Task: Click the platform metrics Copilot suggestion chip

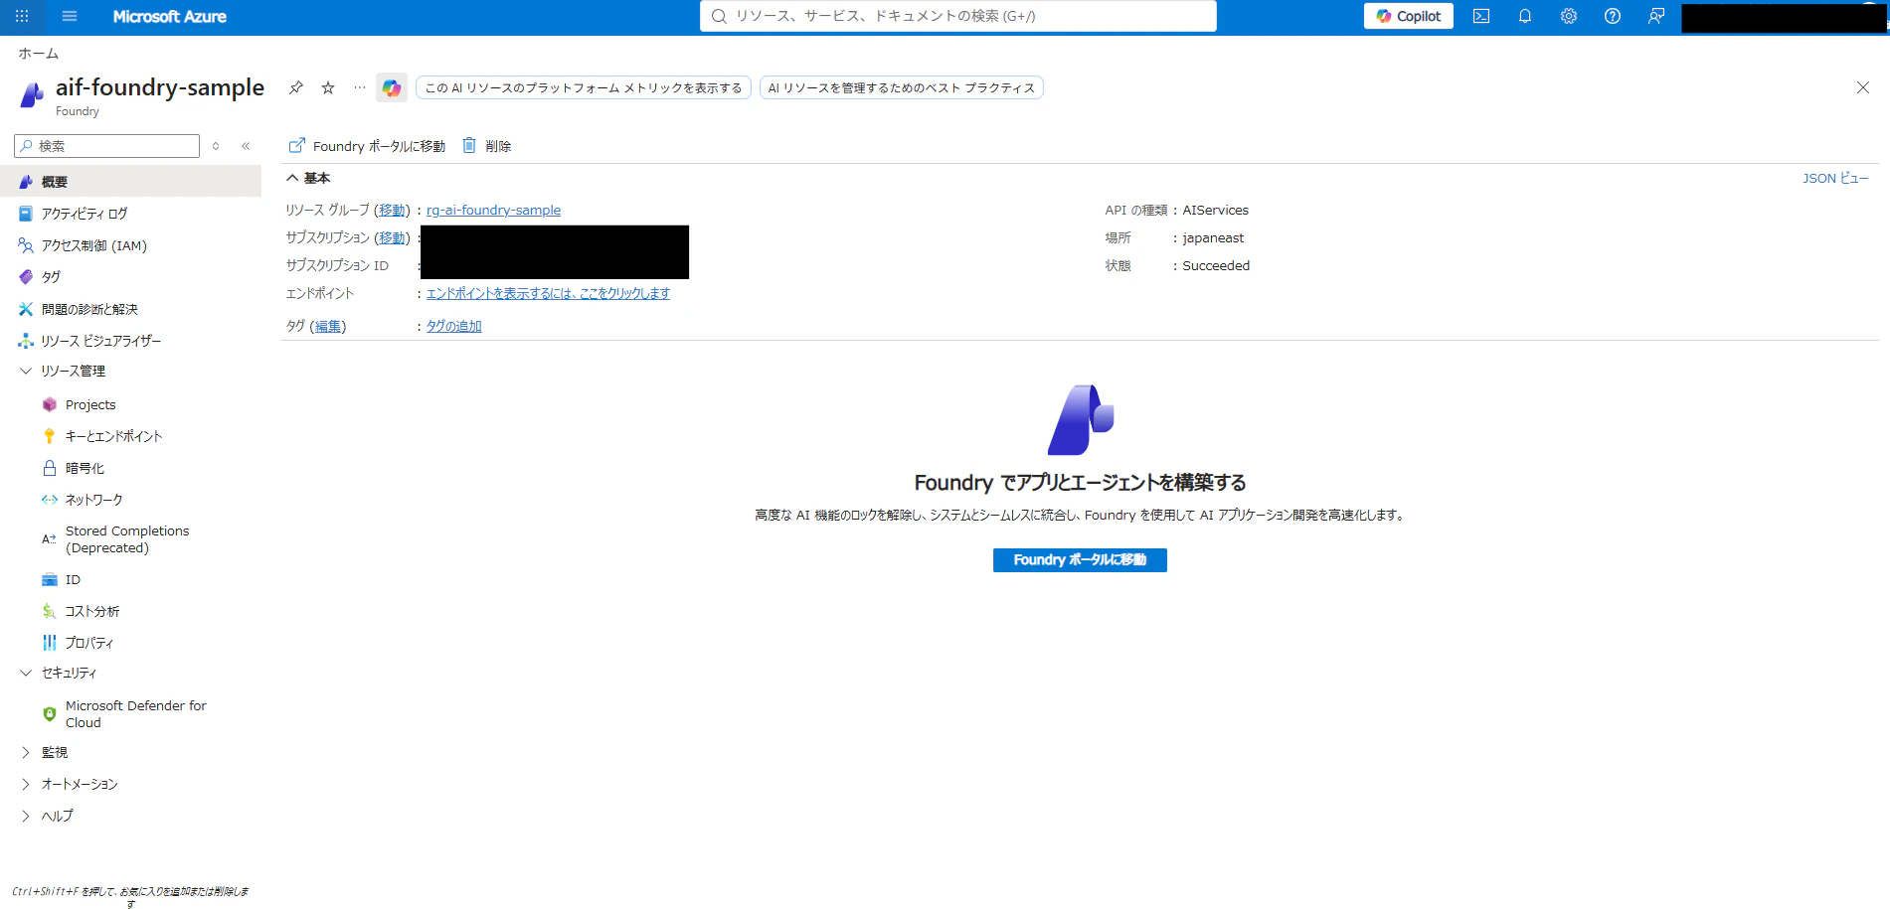Action: (x=584, y=87)
